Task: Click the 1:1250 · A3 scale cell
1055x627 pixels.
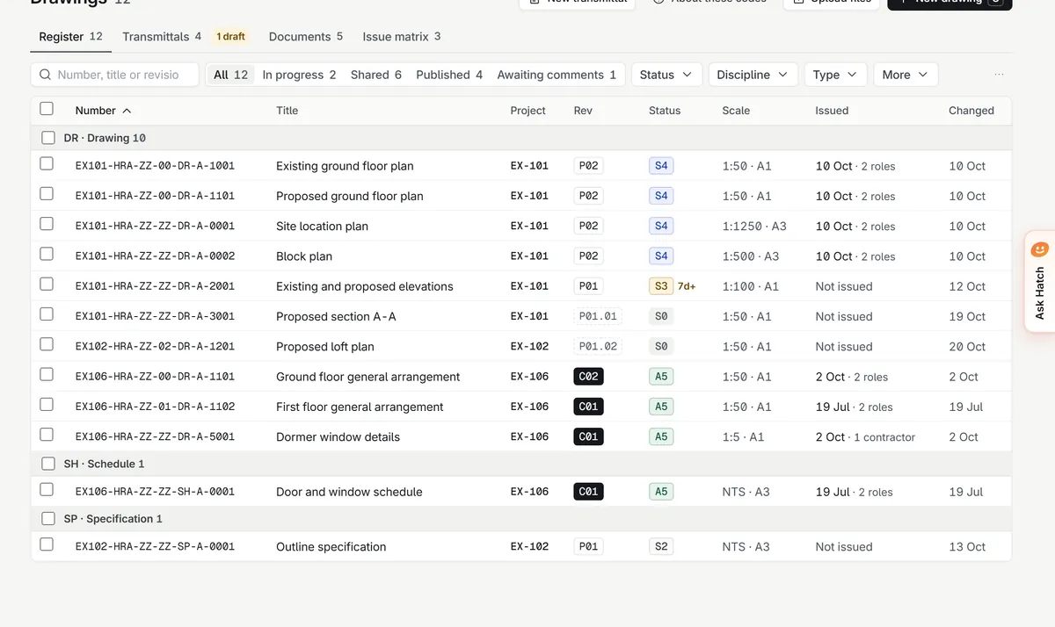Action: pyautogui.click(x=754, y=226)
